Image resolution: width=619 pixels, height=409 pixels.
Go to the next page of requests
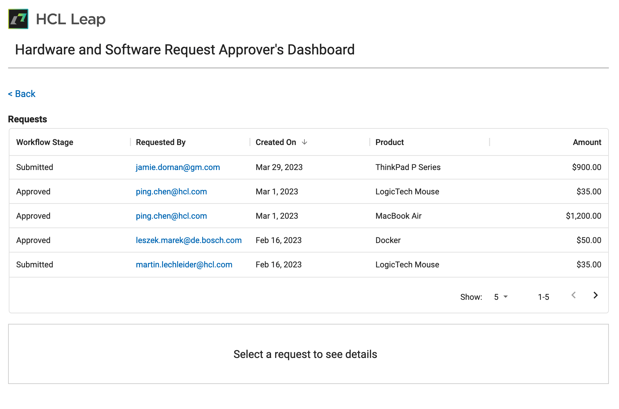click(x=596, y=295)
